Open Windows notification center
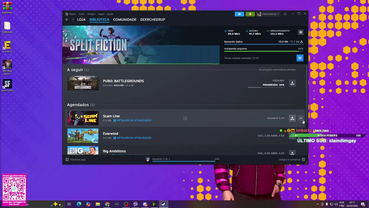Image resolution: width=369 pixels, height=208 pixels. [363, 204]
